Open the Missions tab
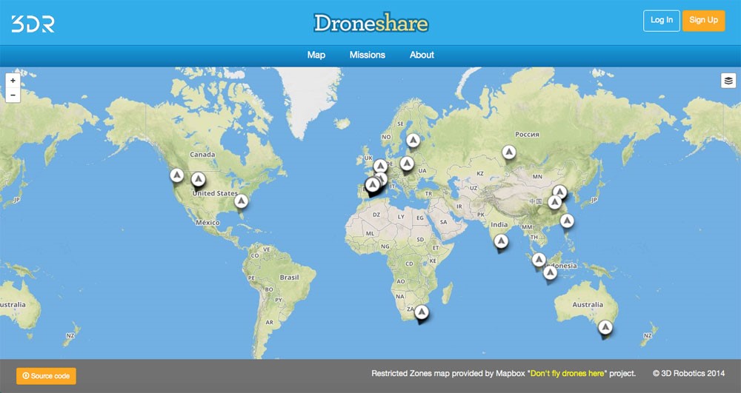 [368, 55]
